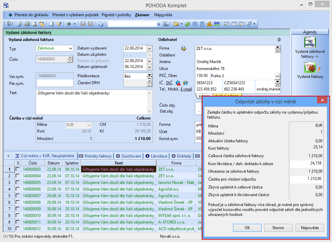The height and width of the screenshot is (242, 332).
Task: Open print preview magnifier icon
Action: (34, 24)
